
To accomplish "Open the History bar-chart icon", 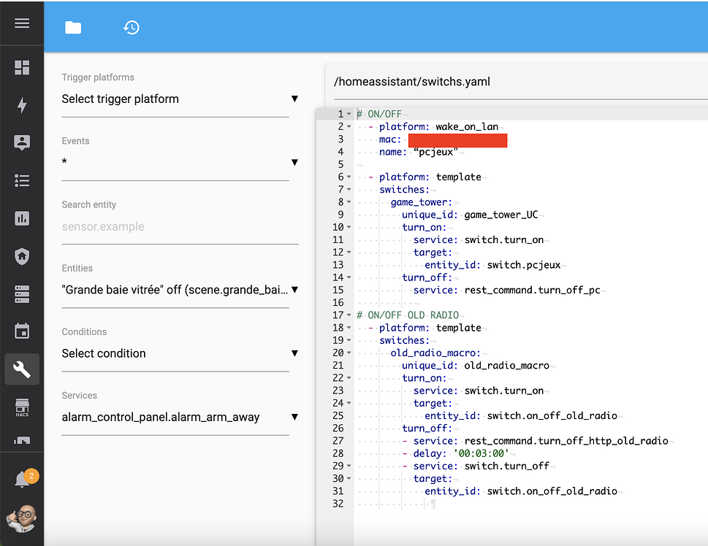I will click(x=21, y=218).
